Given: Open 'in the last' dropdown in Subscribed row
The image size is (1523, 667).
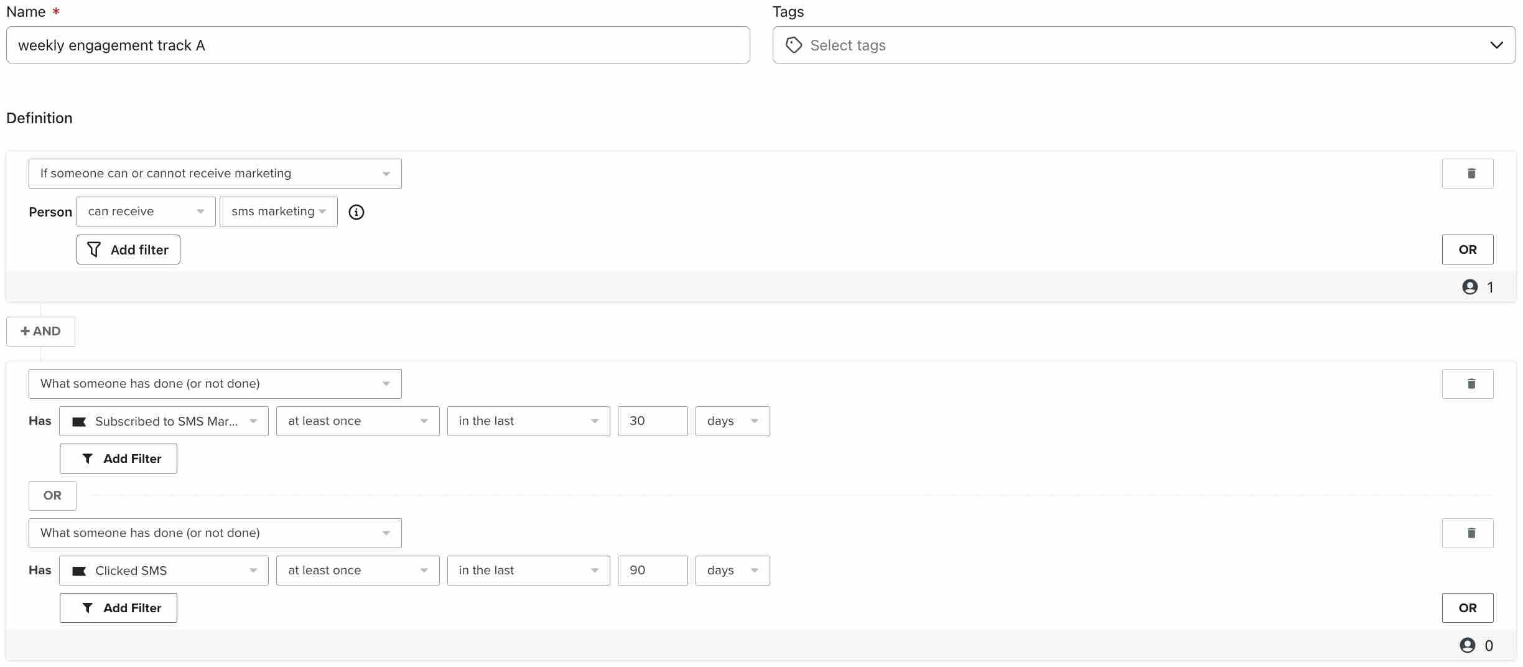Looking at the screenshot, I should pos(528,421).
